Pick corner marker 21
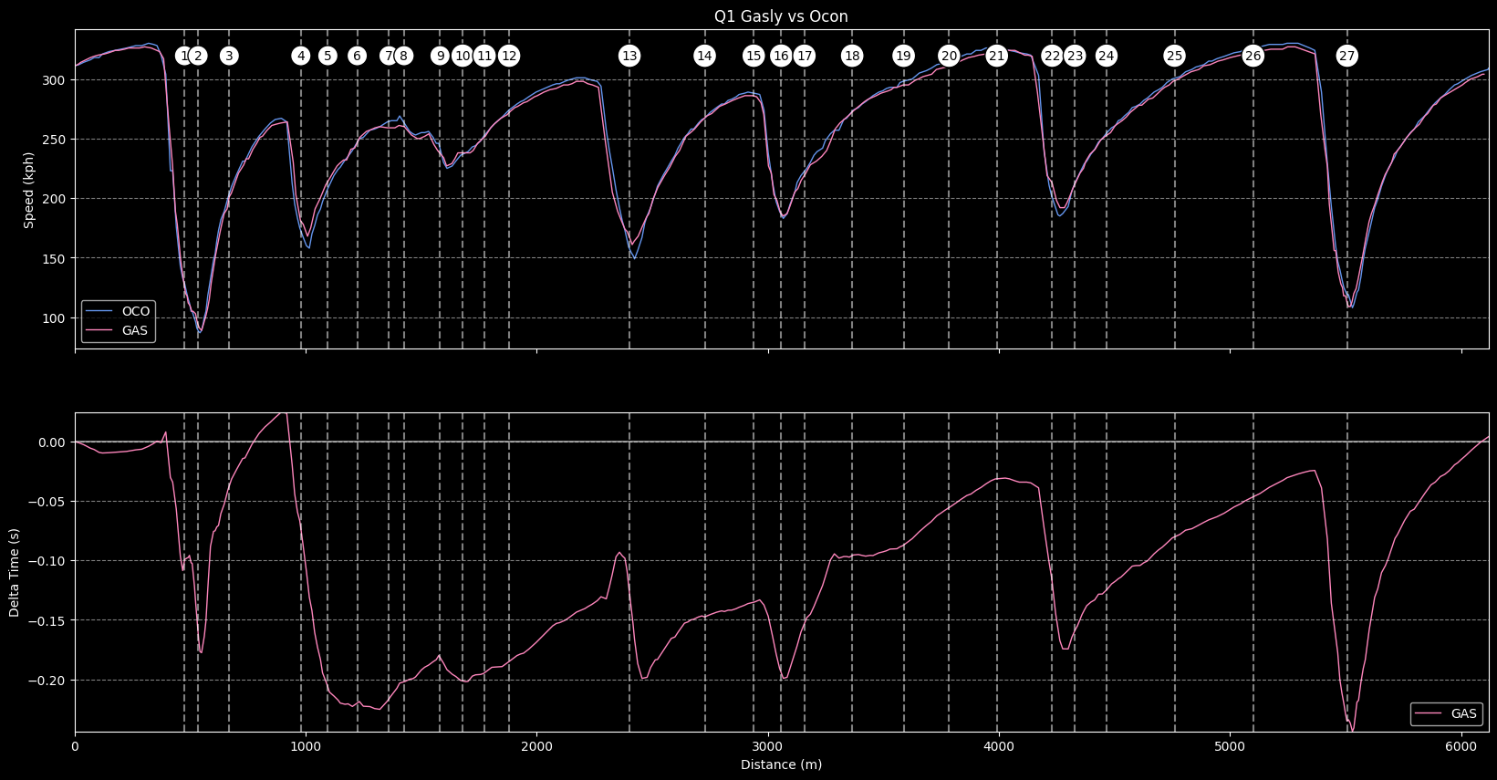1497x780 pixels. point(996,56)
